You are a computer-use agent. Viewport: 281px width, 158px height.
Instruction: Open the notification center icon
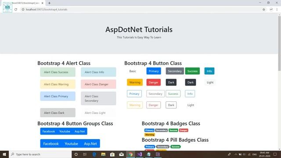(275, 154)
